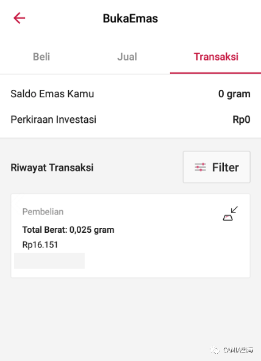Click the Perkiraan Investasi label
The width and height of the screenshot is (261, 361).
click(x=53, y=120)
